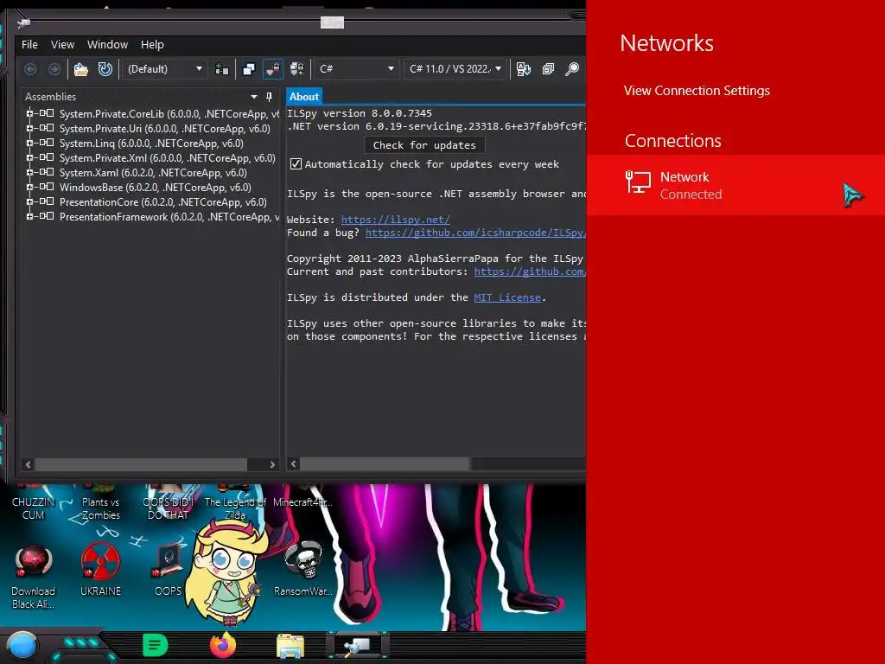This screenshot has height=664, width=885.
Task: Click the ILSpy taskbar button
Action: 358,645
